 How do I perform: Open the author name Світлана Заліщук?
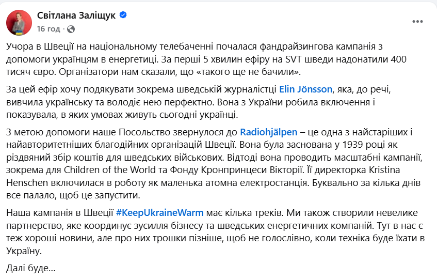pos(76,15)
